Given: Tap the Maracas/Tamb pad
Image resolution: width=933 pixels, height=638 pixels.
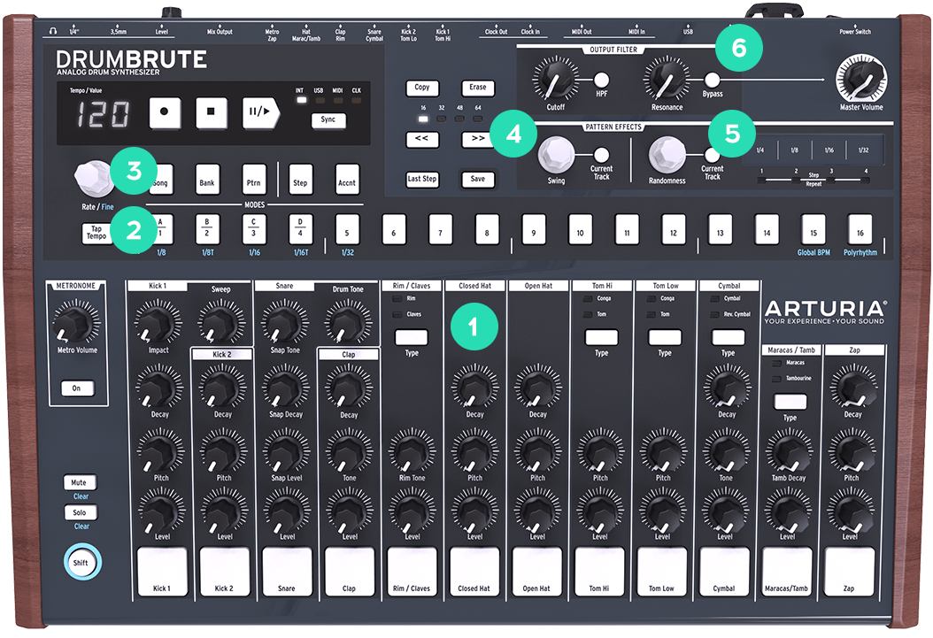Looking at the screenshot, I should pos(787,572).
